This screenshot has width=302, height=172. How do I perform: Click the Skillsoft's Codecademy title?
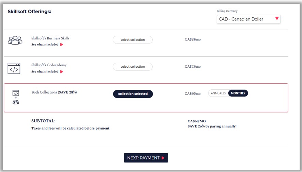tap(49, 65)
